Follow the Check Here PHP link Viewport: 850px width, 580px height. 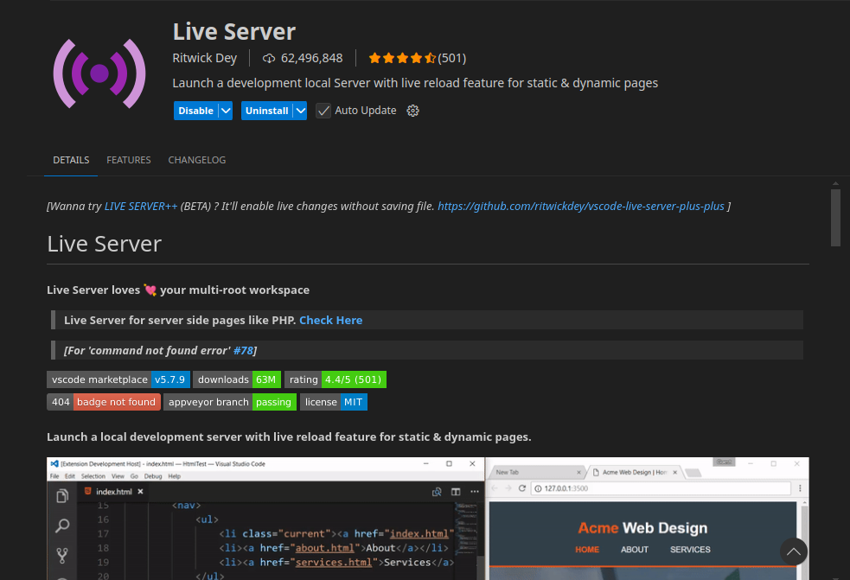point(330,320)
